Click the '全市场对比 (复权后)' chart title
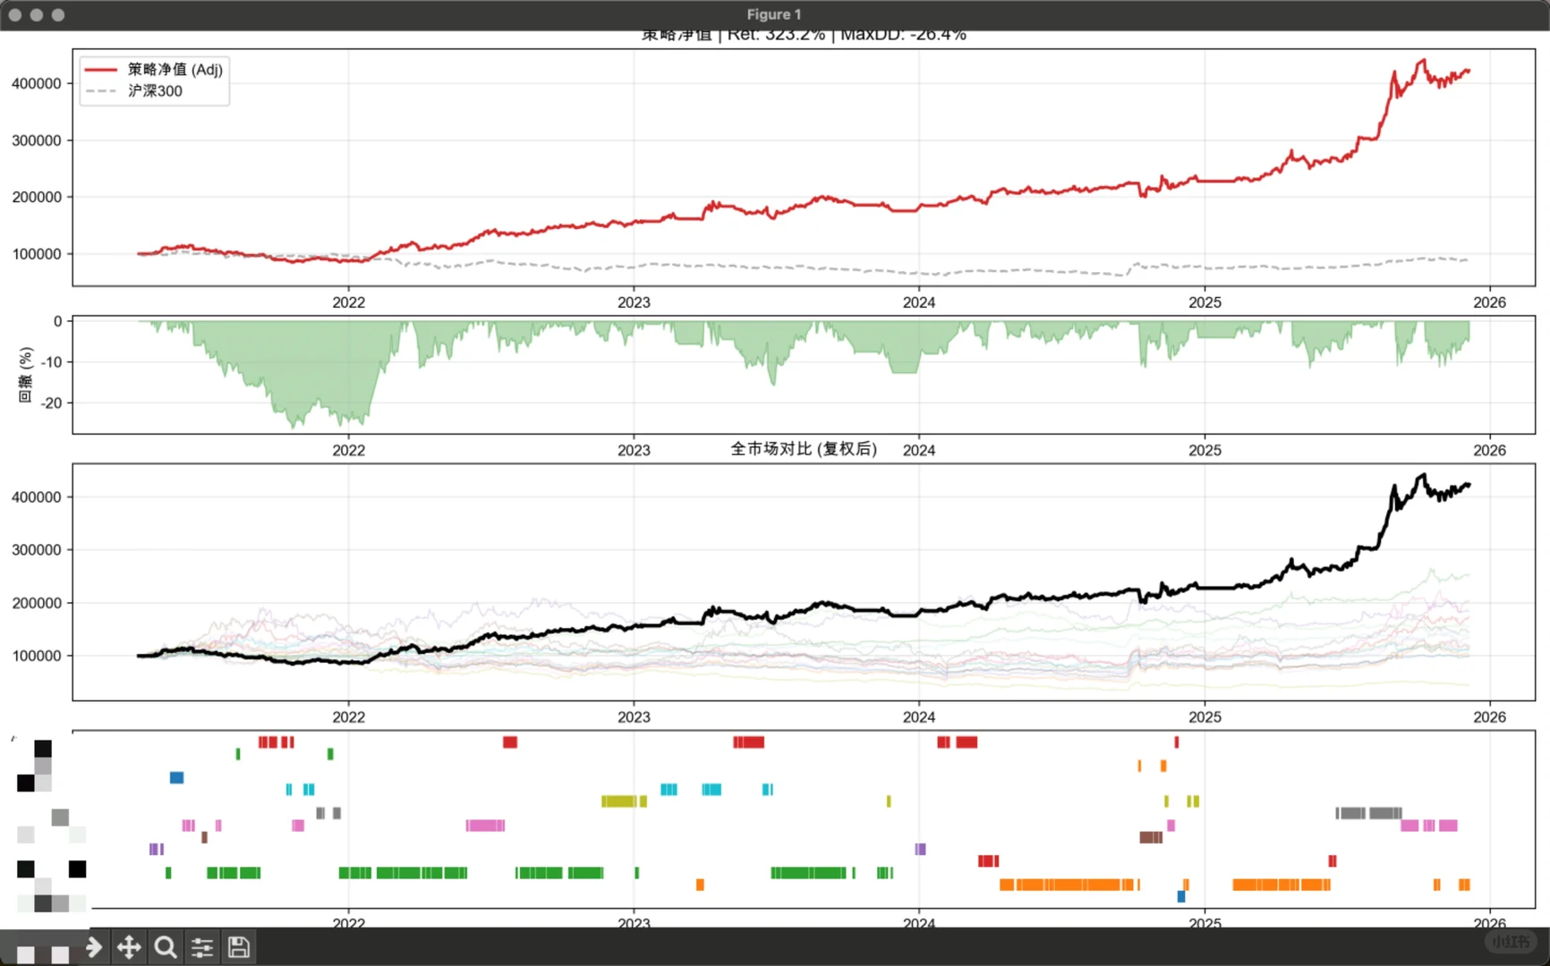Viewport: 1550px width, 966px height. [x=804, y=449]
